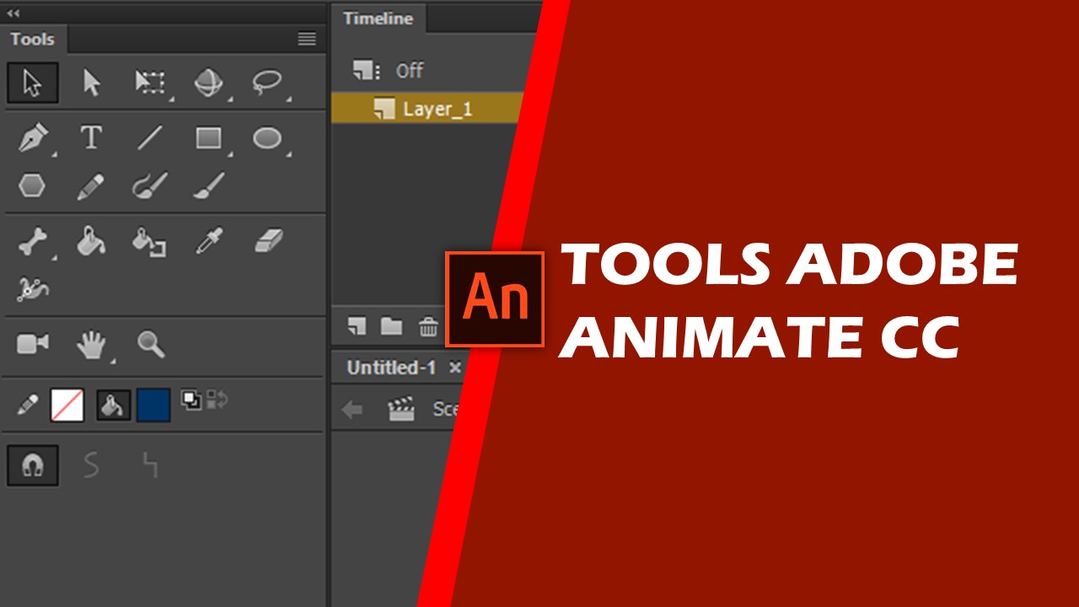Toggle the Object Drawing smooth option
Screen dimensions: 1079x607
coord(92,465)
